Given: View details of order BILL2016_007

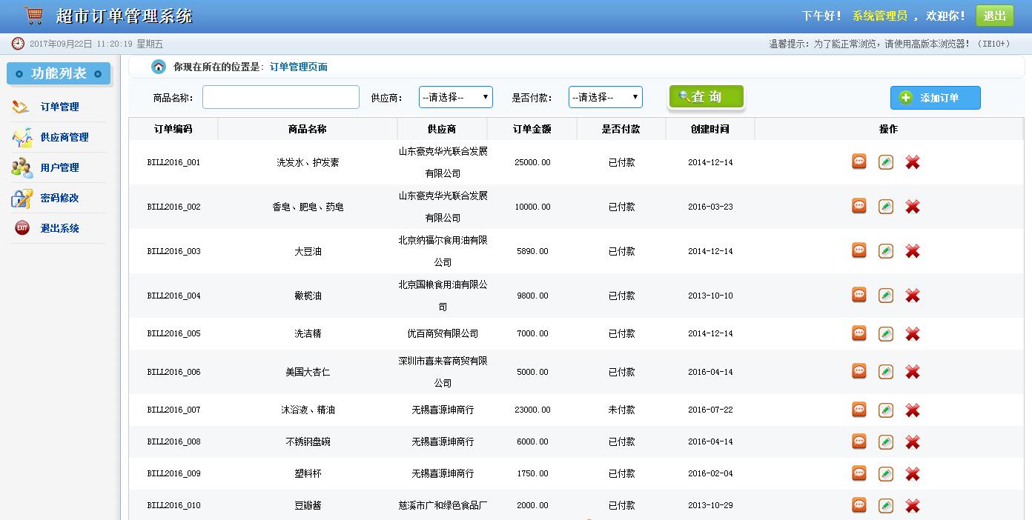Looking at the screenshot, I should (859, 410).
